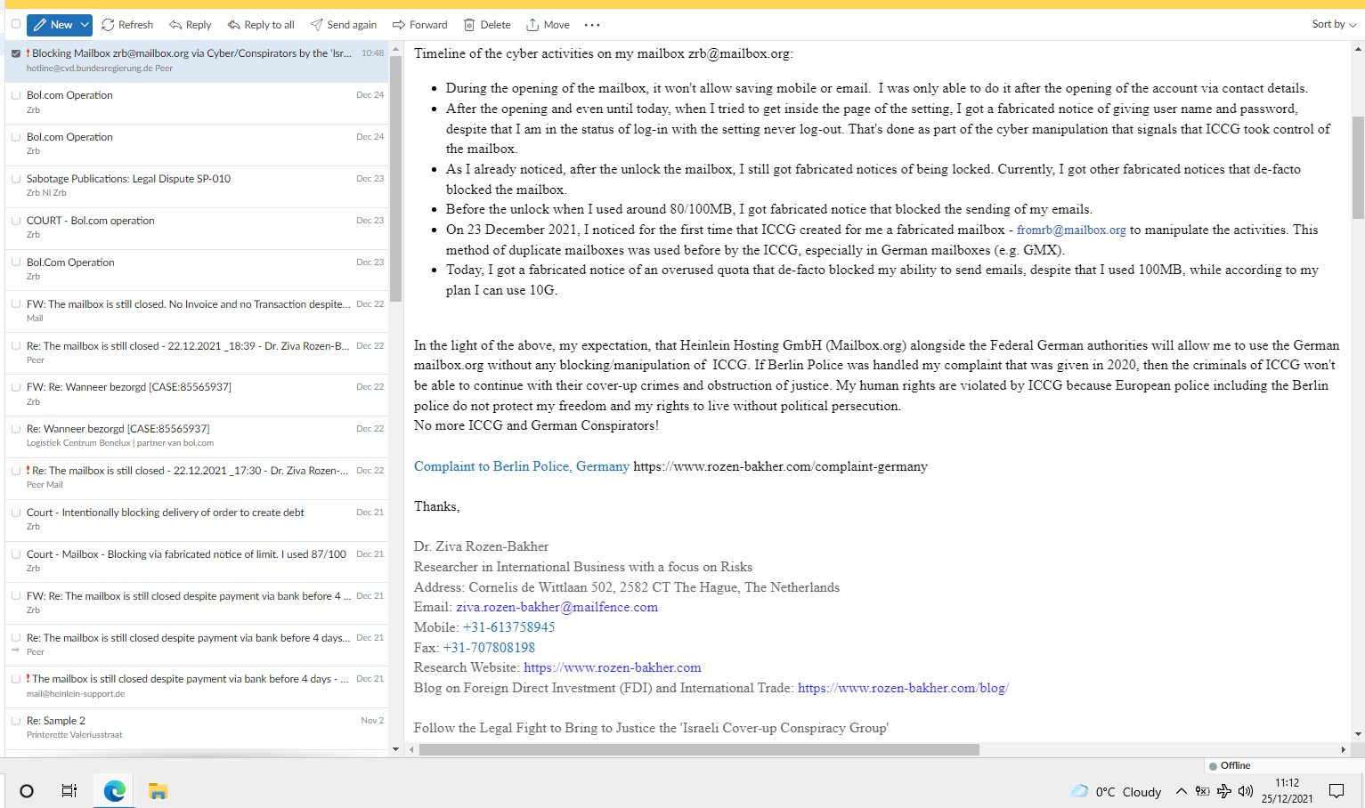
Task: Click the Offline status indicator
Action: point(1230,765)
